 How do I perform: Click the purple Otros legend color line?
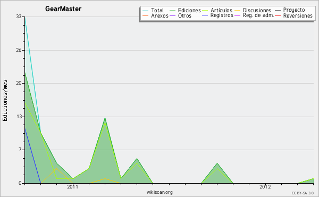(x=172, y=15)
